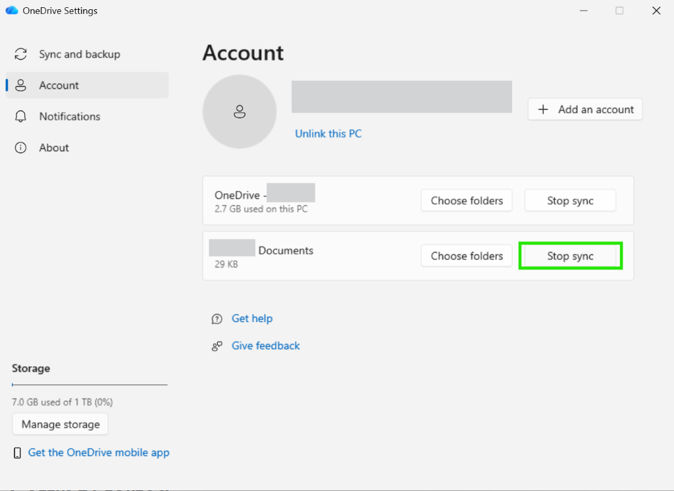Select the Account sidebar item
Image resolution: width=674 pixels, height=491 pixels.
(87, 85)
